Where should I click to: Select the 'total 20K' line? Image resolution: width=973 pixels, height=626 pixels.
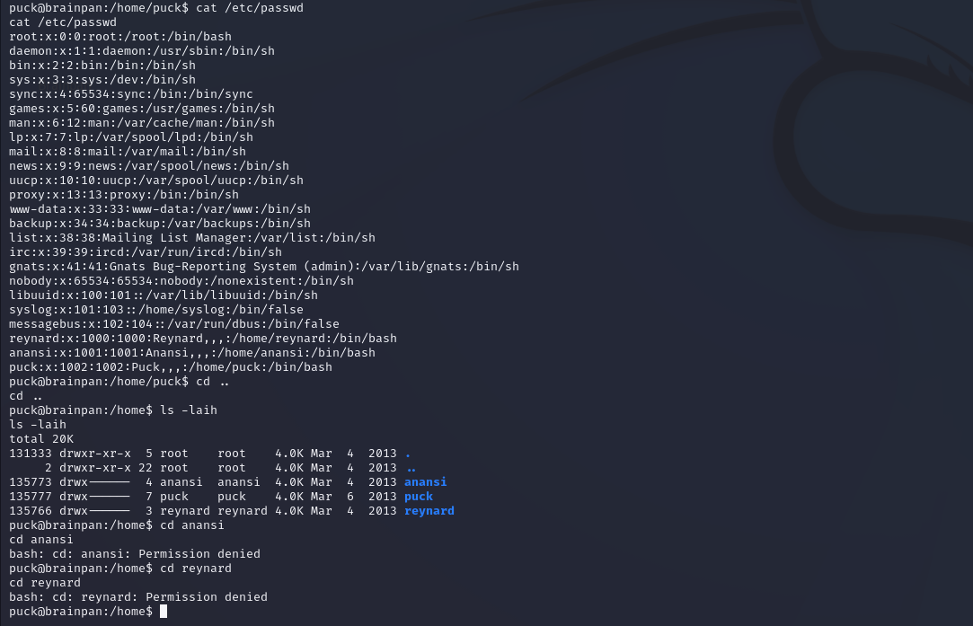tap(41, 438)
